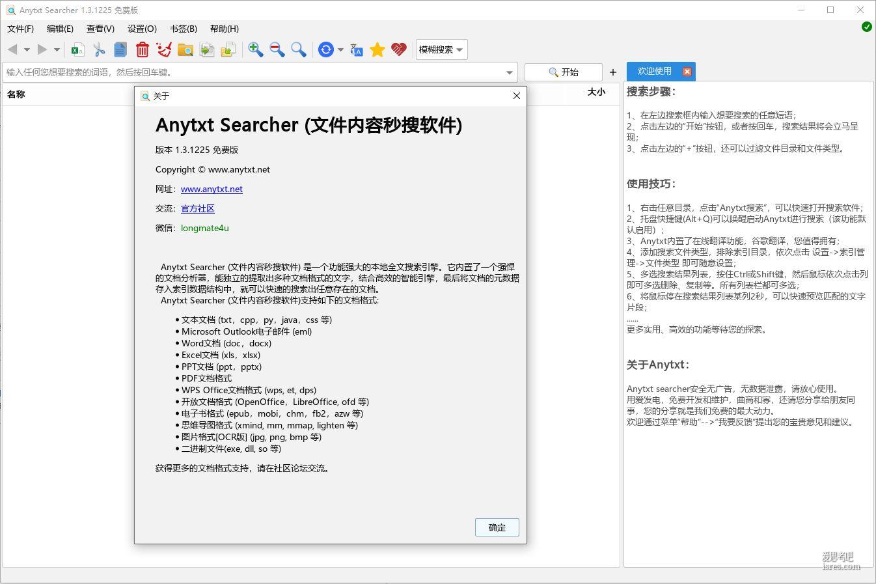
Task: Click the plus filter button
Action: (x=613, y=72)
